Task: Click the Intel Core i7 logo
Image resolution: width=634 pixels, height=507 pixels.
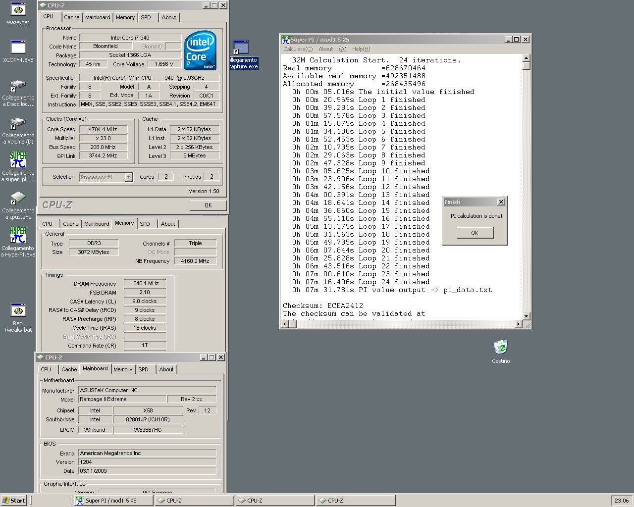Action: 200,50
